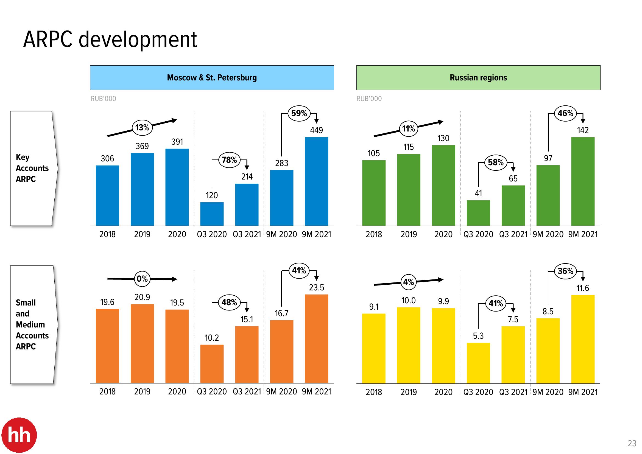Select the 'ARPC development' slide title

[110, 39]
